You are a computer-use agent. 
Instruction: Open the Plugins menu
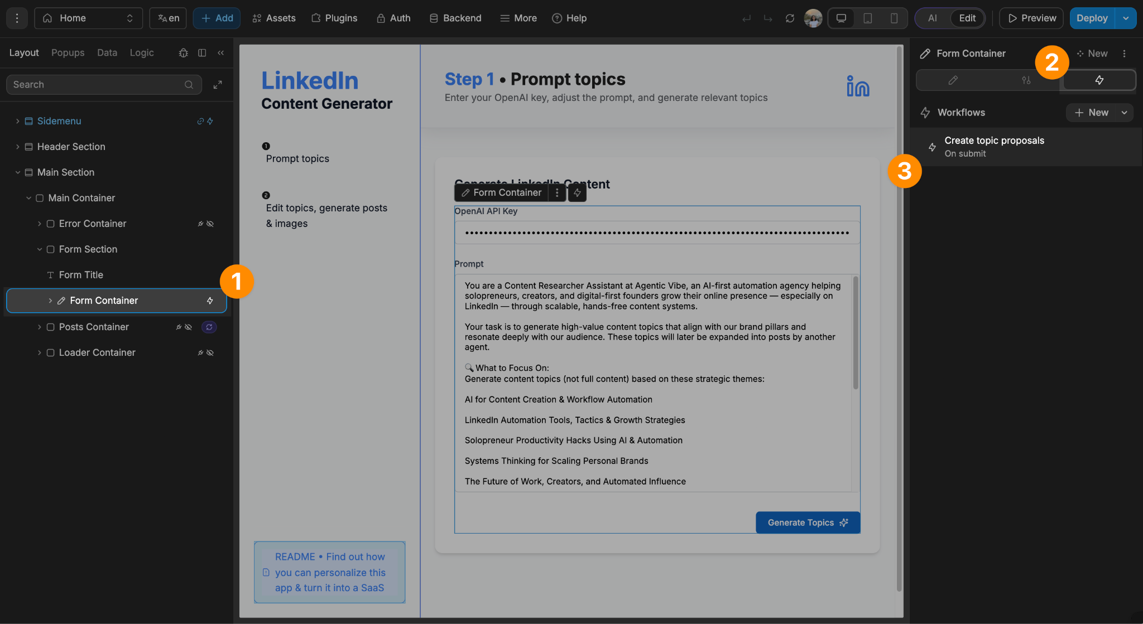click(x=334, y=18)
